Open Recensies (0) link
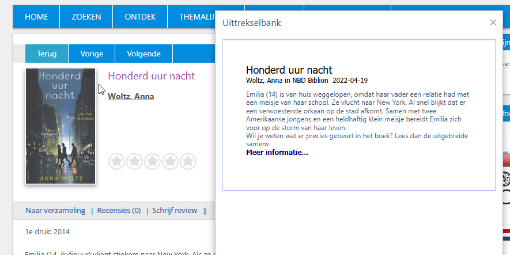 click(x=119, y=211)
